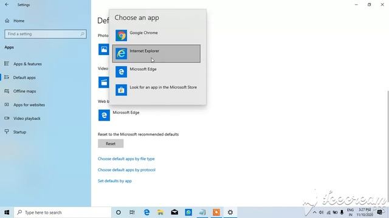
Task: Go back using the Settings back arrow
Action: (7, 5)
